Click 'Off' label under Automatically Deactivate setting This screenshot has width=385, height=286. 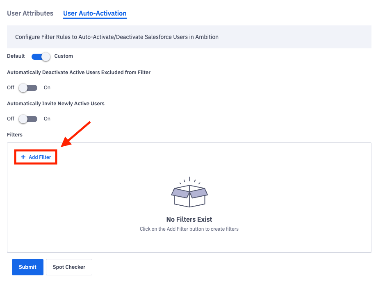point(11,88)
